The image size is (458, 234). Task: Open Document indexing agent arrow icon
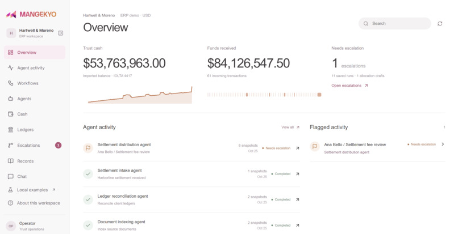coord(297,226)
